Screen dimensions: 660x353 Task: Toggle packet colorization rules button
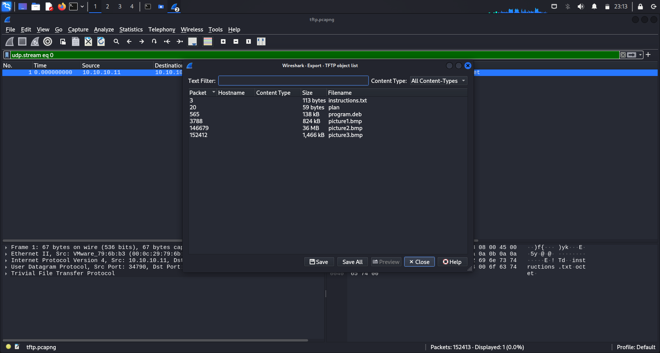click(x=208, y=41)
